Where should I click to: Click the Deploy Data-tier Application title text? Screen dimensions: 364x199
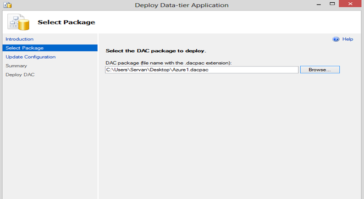(x=182, y=5)
